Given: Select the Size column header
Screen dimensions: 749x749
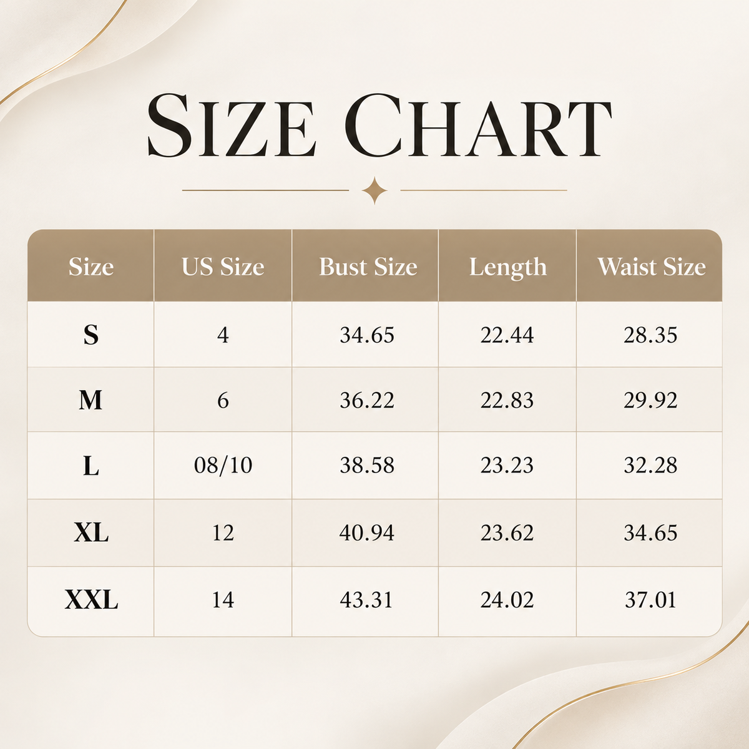Looking at the screenshot, I should [x=91, y=267].
